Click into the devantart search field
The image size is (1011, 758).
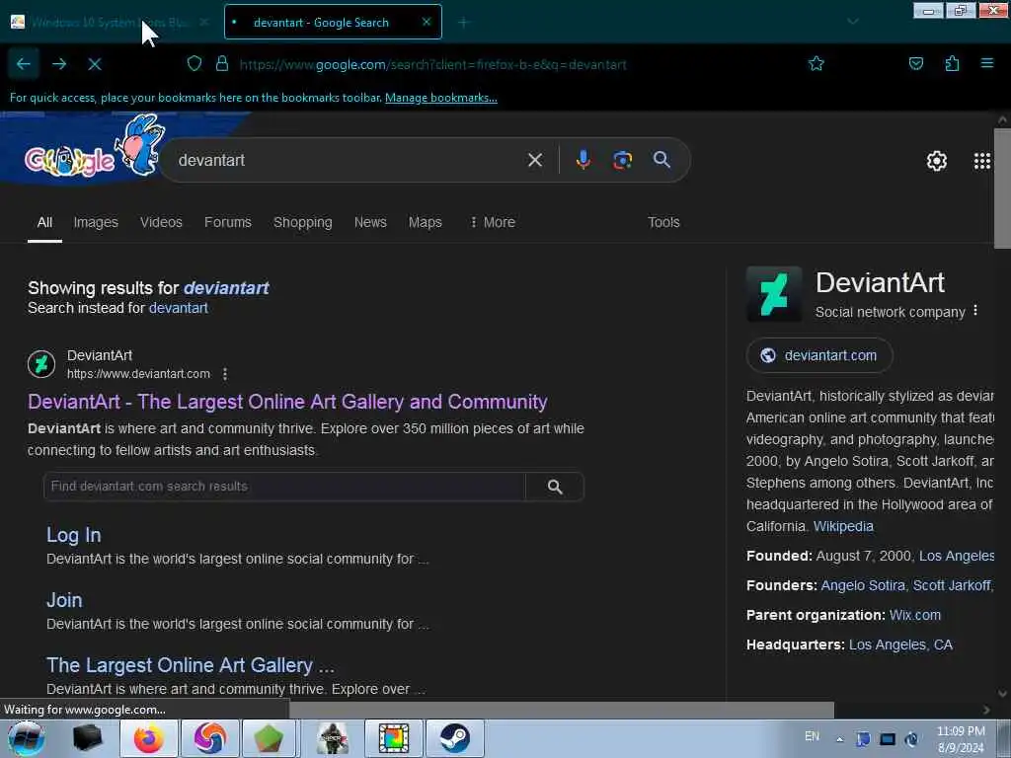(x=349, y=160)
